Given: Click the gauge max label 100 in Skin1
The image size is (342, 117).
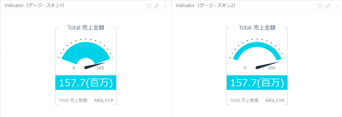Looking at the screenshot, I should [x=100, y=68].
